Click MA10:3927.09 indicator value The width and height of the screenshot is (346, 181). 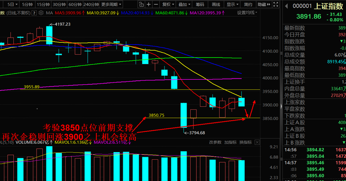coord(103,13)
